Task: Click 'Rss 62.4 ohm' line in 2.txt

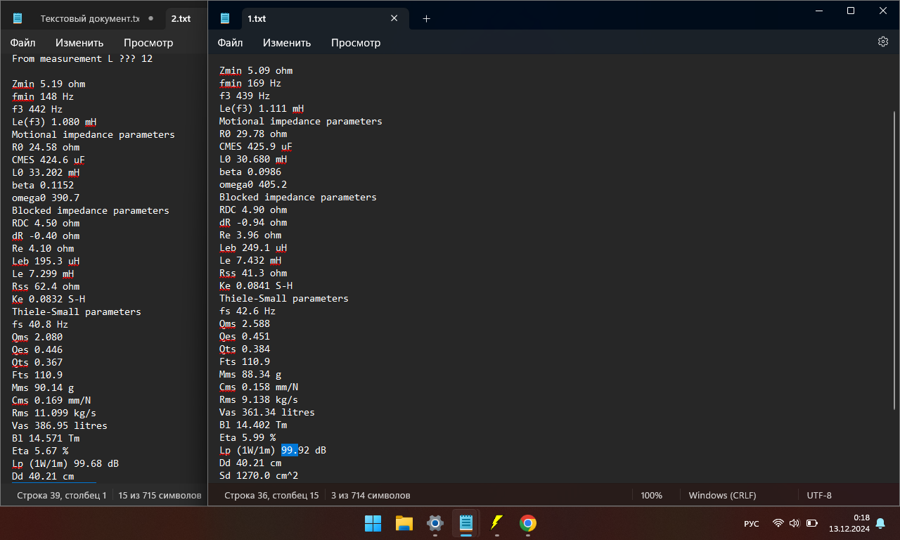Action: coord(46,286)
